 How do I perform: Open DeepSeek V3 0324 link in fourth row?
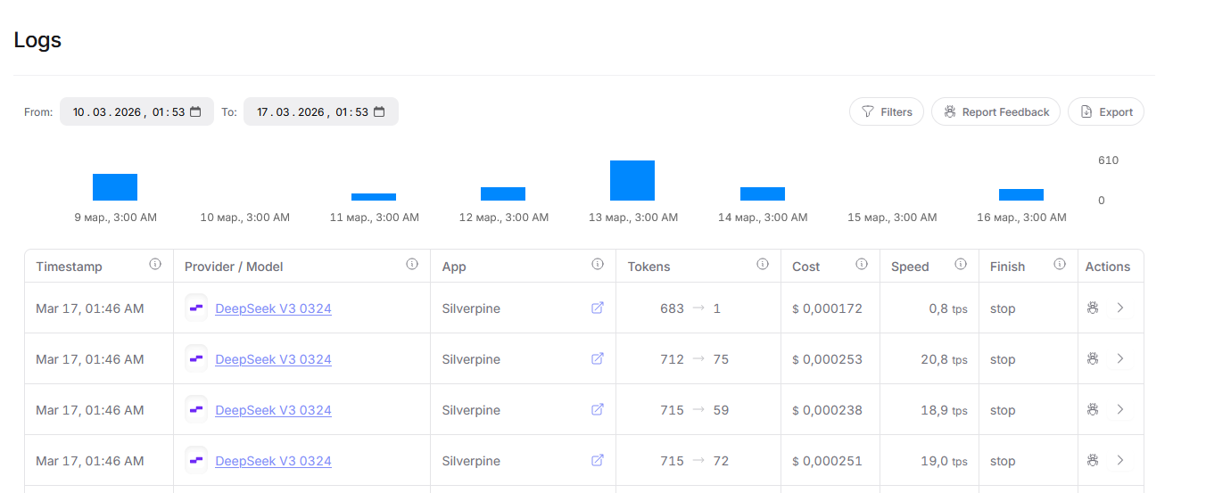click(x=273, y=461)
